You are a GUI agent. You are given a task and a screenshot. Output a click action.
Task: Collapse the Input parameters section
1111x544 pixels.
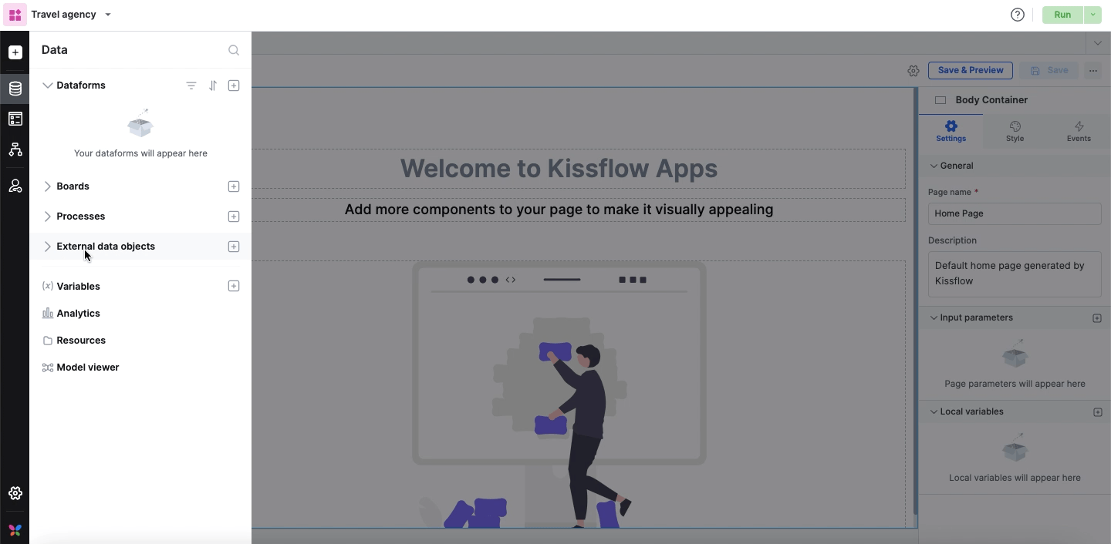tap(934, 317)
